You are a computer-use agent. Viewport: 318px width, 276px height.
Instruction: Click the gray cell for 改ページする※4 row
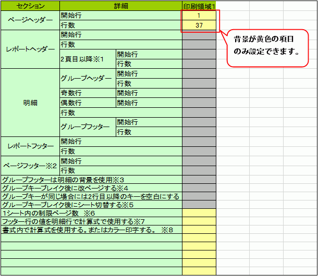coord(199,188)
